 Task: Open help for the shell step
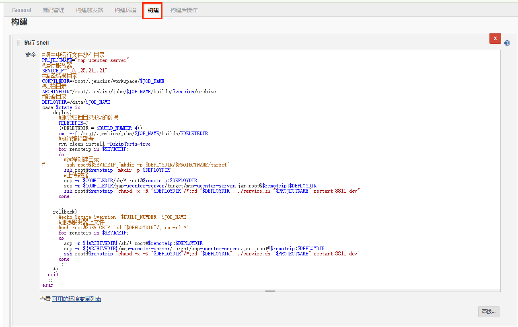(507, 43)
